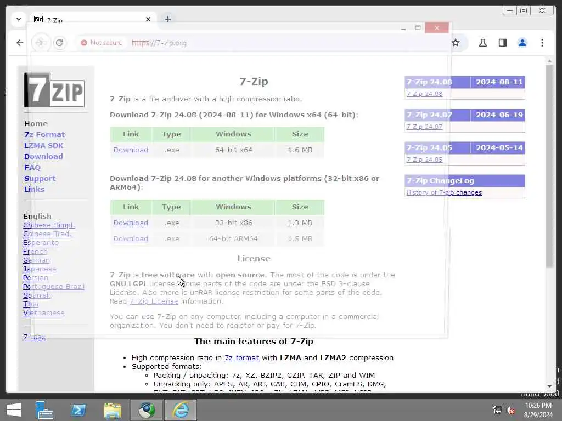Bookmark this page with the star icon
Image resolution: width=562 pixels, height=421 pixels.
pos(455,43)
